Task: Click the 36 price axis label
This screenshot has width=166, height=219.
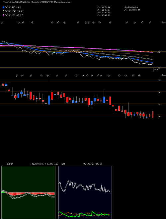Action: click(x=159, y=92)
